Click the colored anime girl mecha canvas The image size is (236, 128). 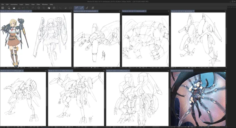click(36, 40)
